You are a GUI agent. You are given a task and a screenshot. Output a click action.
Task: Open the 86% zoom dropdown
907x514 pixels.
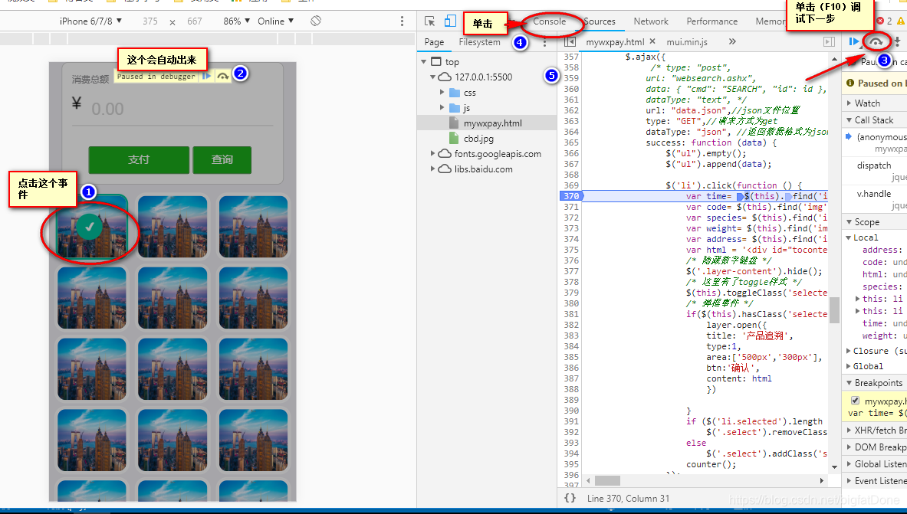pyautogui.click(x=237, y=21)
